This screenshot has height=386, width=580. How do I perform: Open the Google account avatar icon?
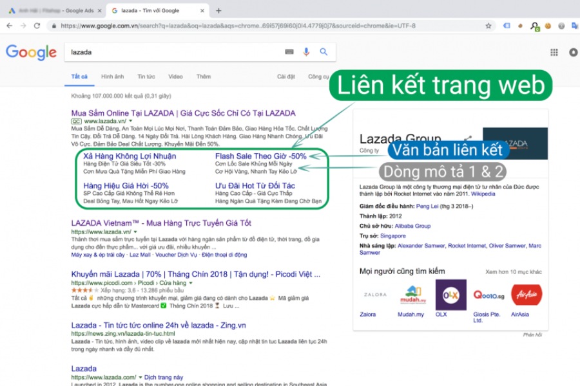574,53
